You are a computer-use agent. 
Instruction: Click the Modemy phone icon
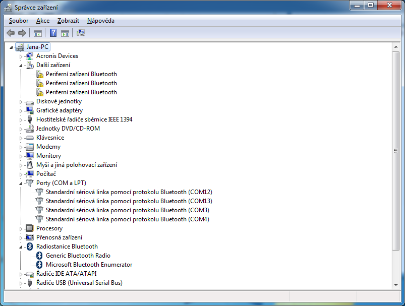[x=30, y=147]
